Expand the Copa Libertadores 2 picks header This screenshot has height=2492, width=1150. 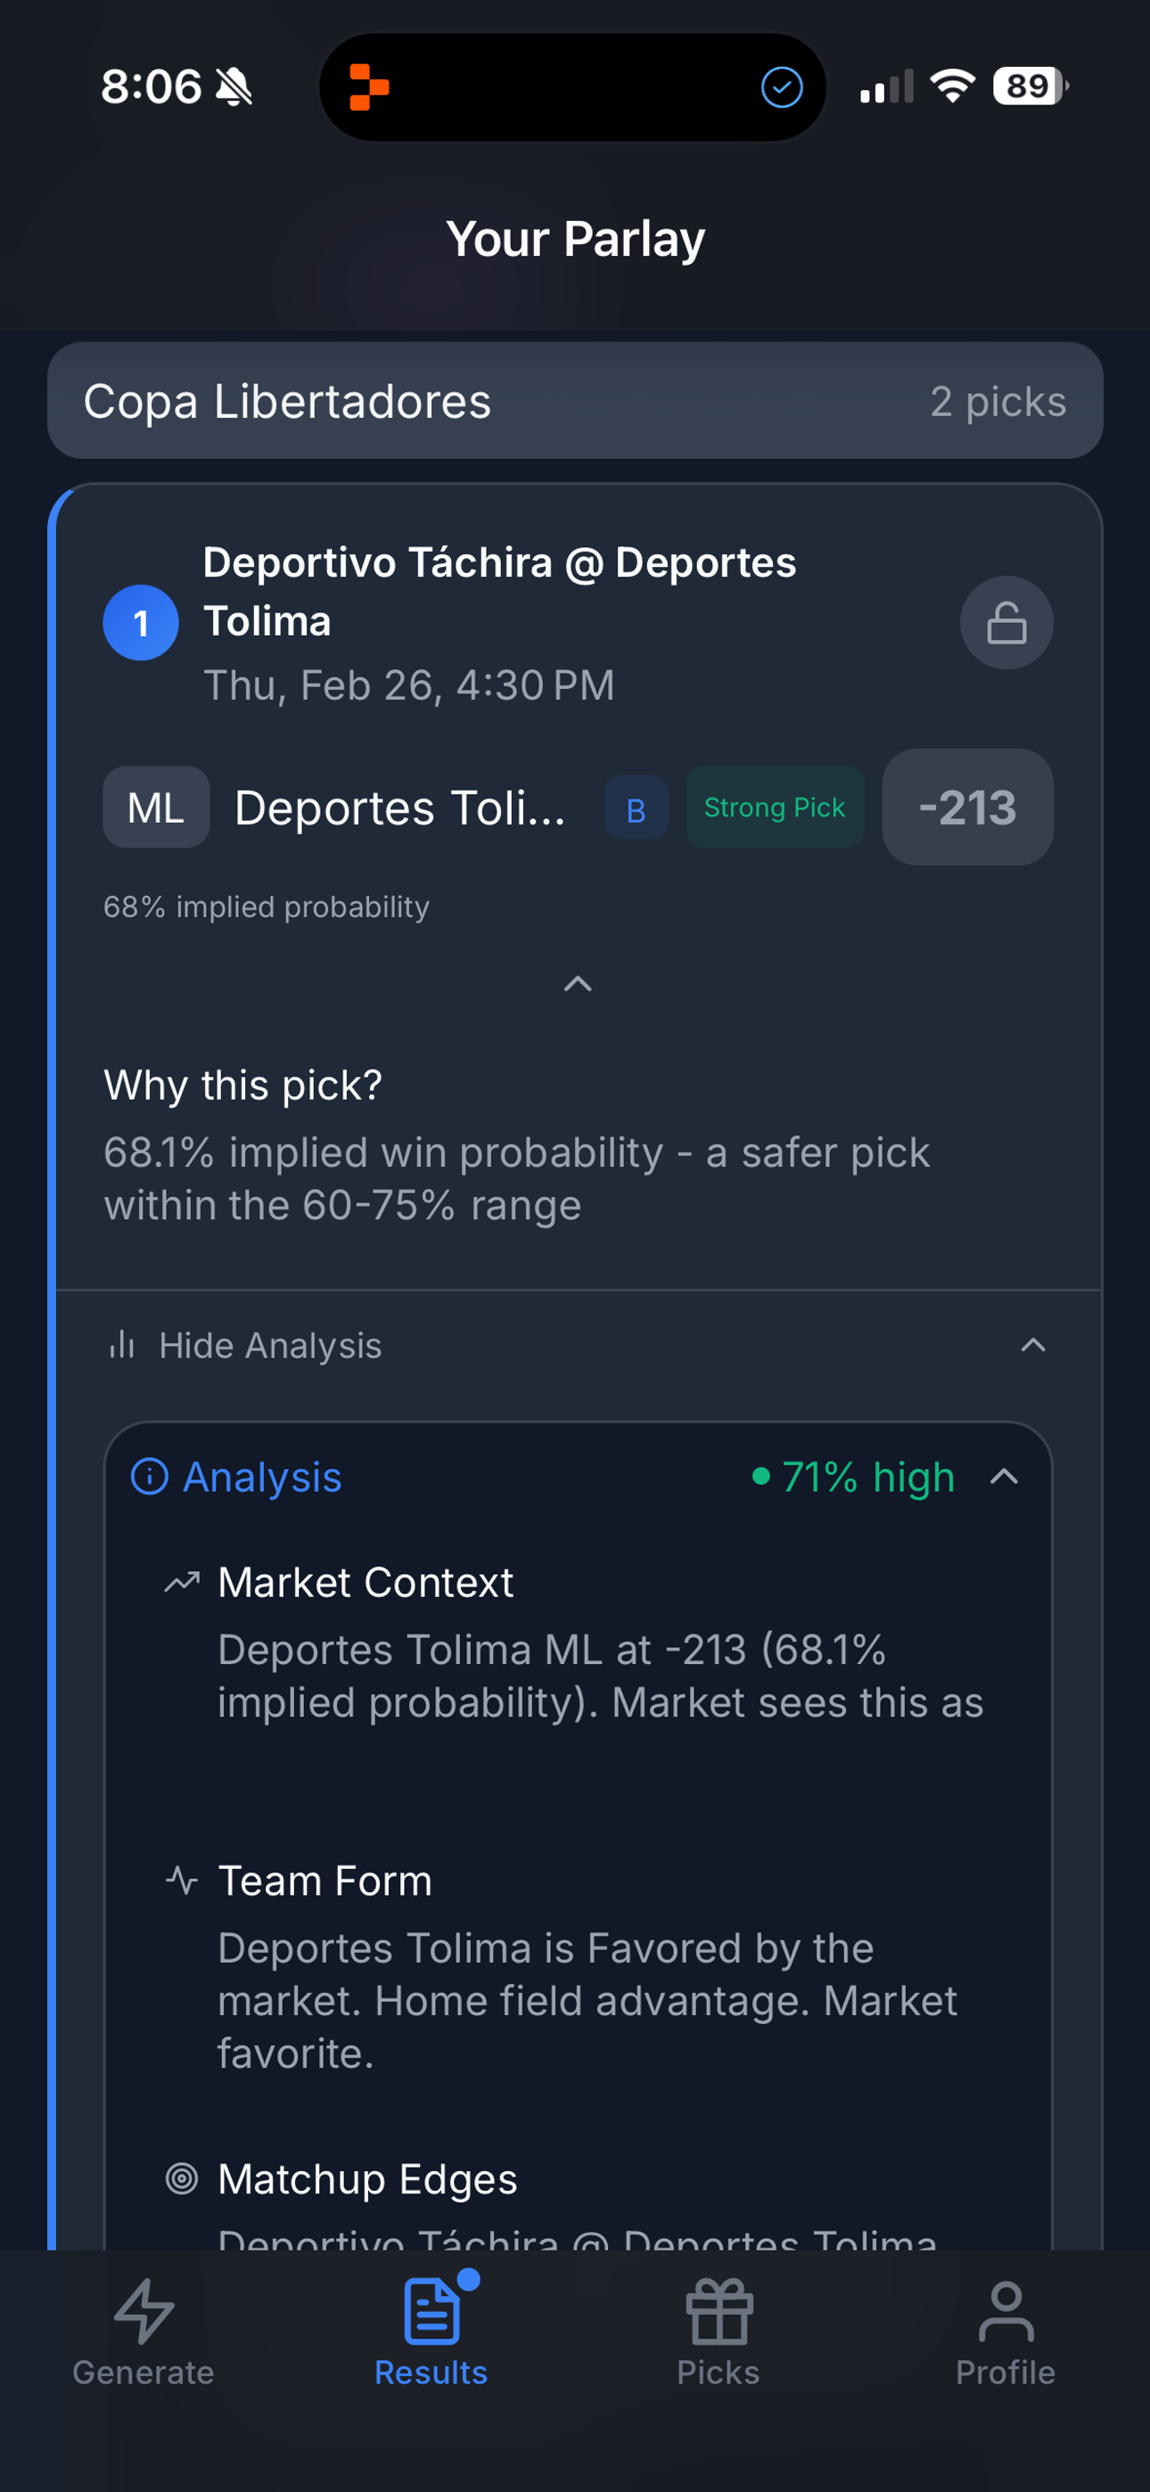575,400
